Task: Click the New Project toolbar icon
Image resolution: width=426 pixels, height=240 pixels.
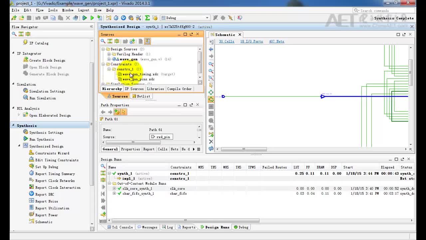Action: tap(14, 18)
